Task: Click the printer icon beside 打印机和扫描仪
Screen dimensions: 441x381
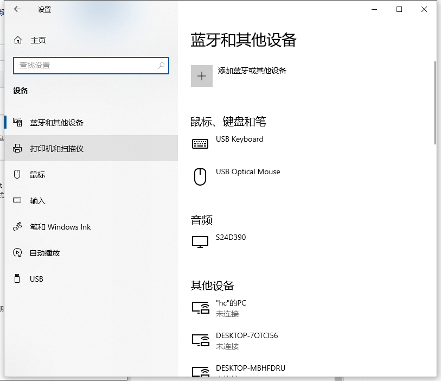Action: 17,148
